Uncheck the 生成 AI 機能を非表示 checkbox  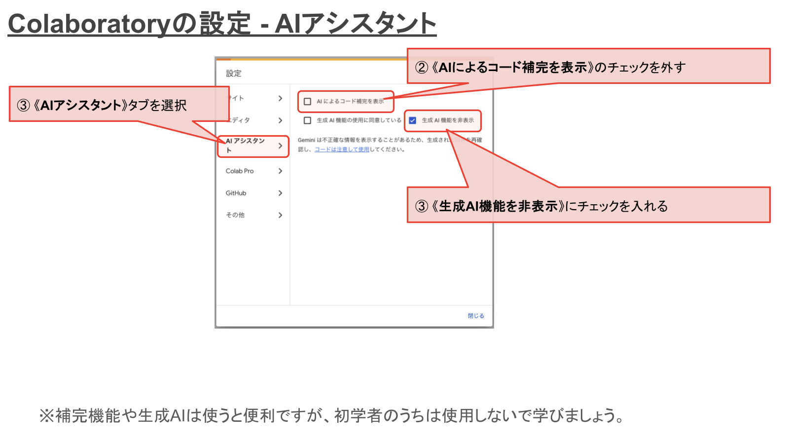pyautogui.click(x=413, y=120)
